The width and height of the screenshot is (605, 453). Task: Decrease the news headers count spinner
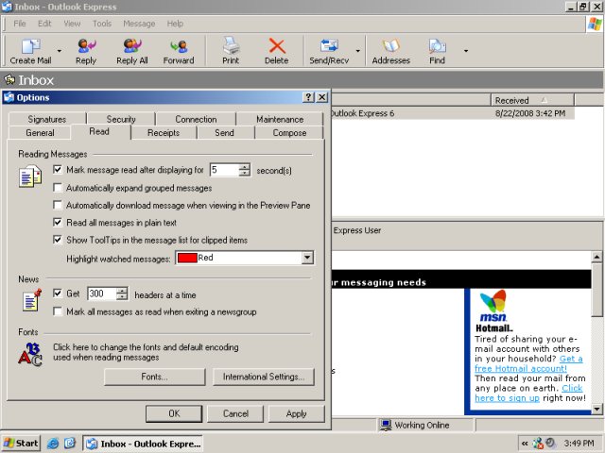coord(122,297)
